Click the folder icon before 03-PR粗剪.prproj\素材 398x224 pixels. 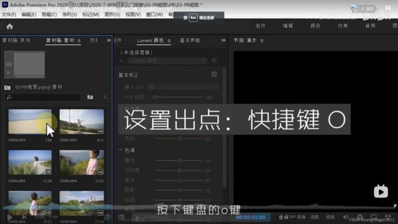point(7,88)
